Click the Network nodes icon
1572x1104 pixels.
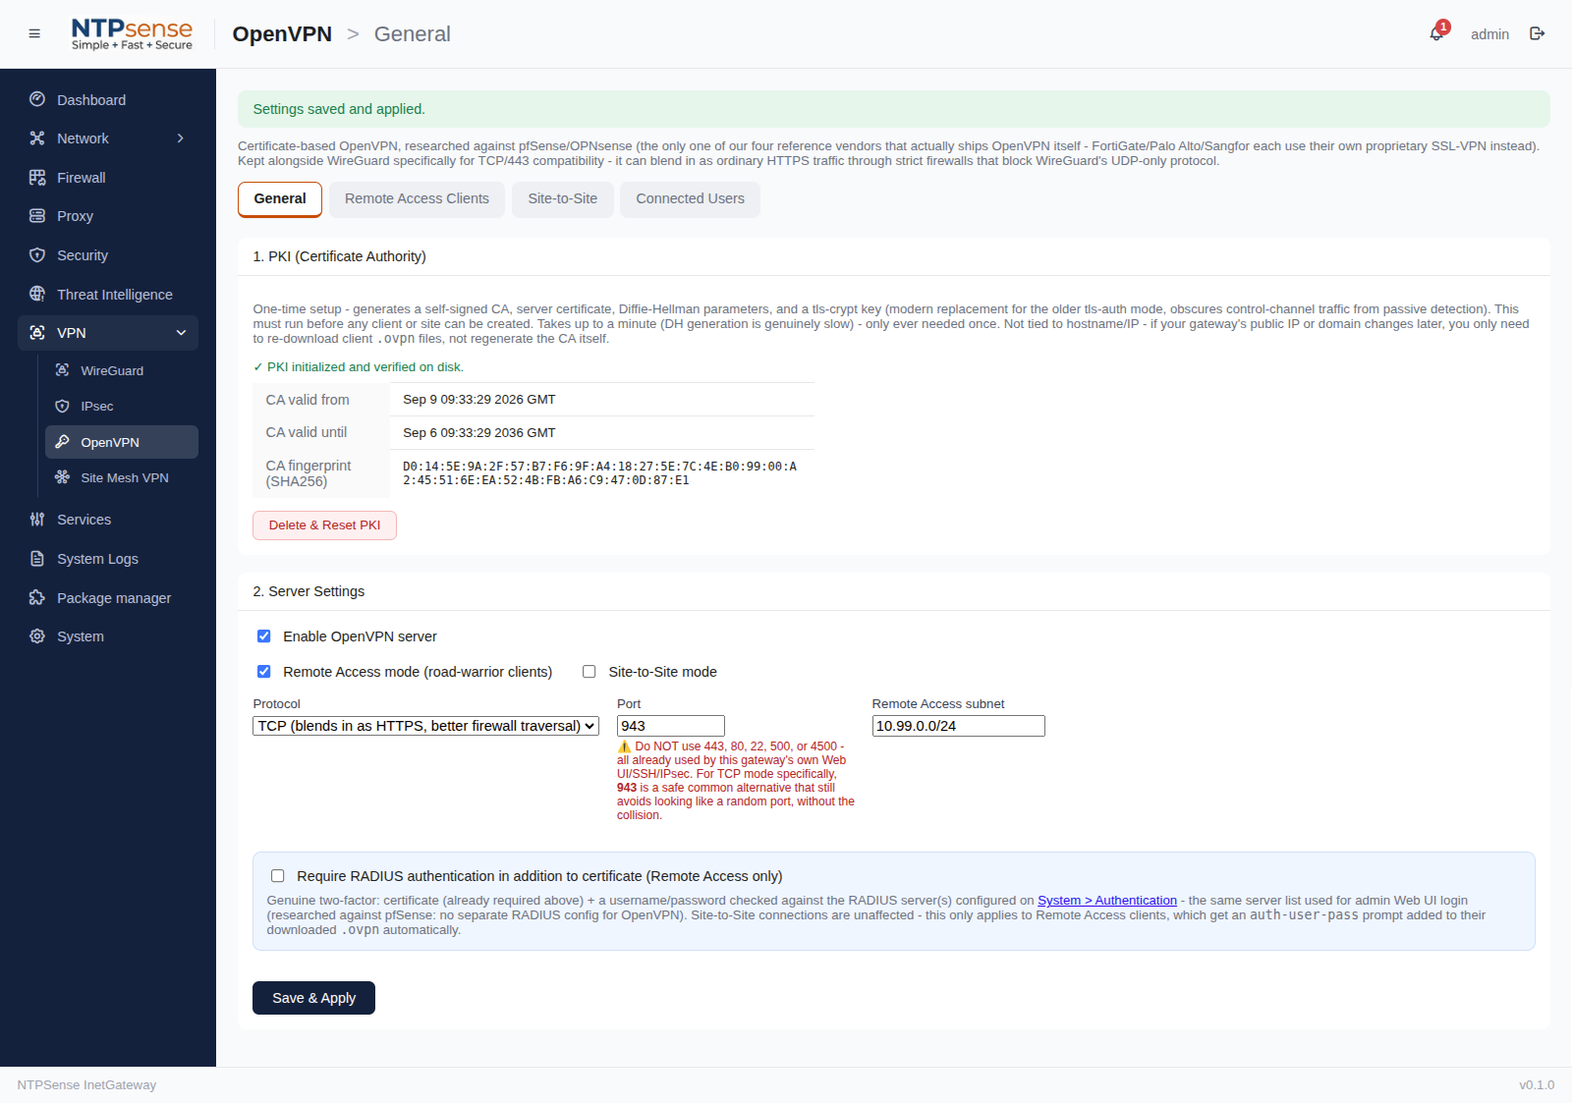click(x=37, y=138)
